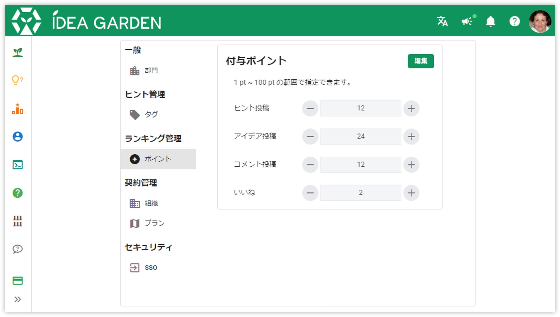
Task: Open the notifications bell
Action: point(491,22)
